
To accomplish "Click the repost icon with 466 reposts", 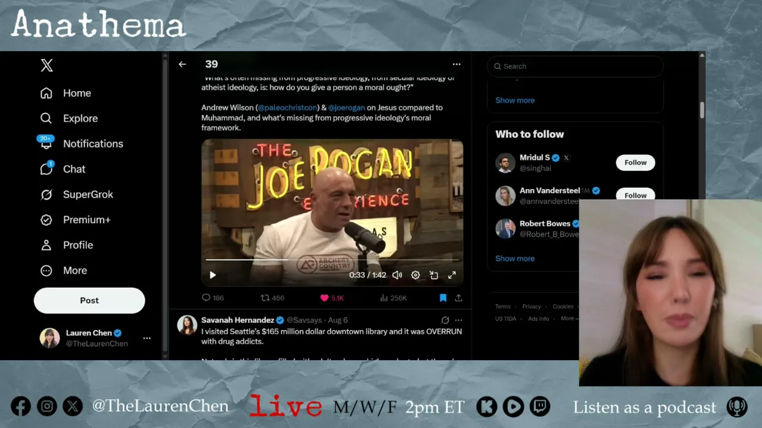I will coord(273,298).
